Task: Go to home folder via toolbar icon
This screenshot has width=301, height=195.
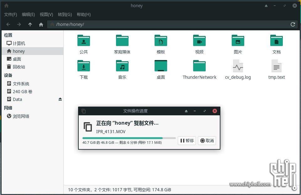Action: pos(41,24)
